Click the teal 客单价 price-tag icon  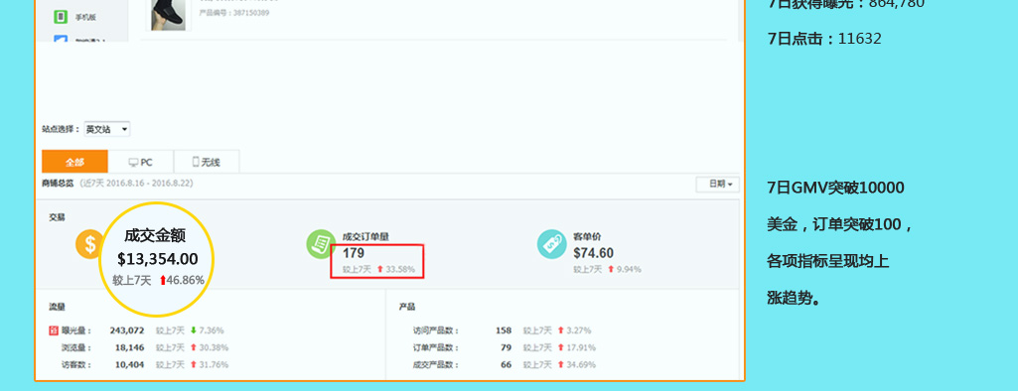552,244
